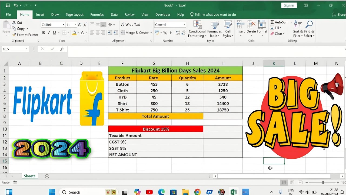Click the Cut scissors command
Viewport: 346px width, 195px height.
tap(18, 22)
